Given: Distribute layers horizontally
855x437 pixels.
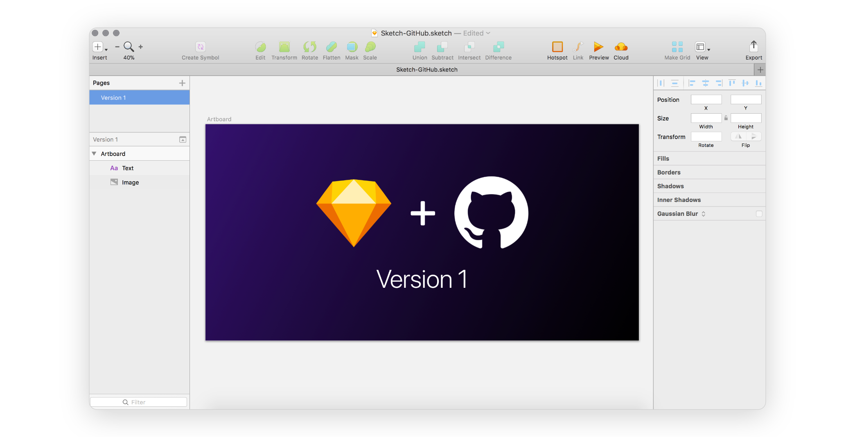Looking at the screenshot, I should 661,83.
